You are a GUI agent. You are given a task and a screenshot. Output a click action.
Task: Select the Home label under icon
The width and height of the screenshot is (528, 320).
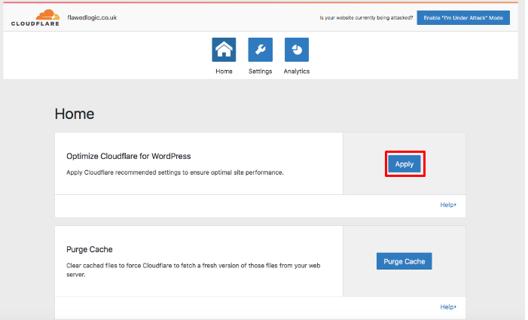[224, 72]
